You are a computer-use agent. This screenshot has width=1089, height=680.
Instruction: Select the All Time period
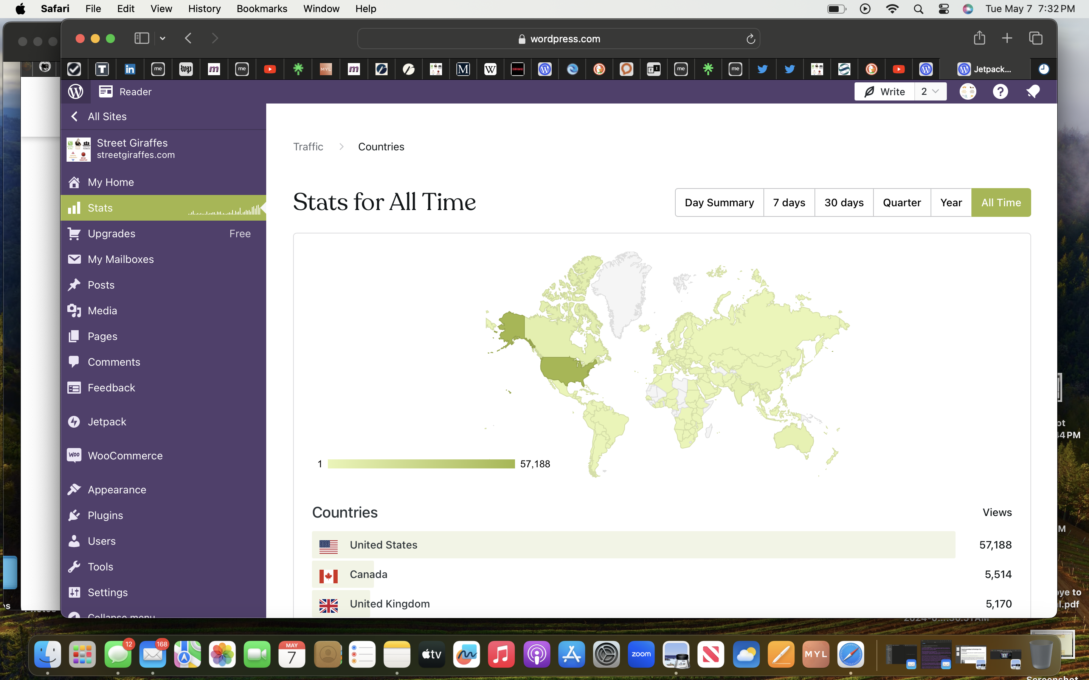coord(1001,202)
